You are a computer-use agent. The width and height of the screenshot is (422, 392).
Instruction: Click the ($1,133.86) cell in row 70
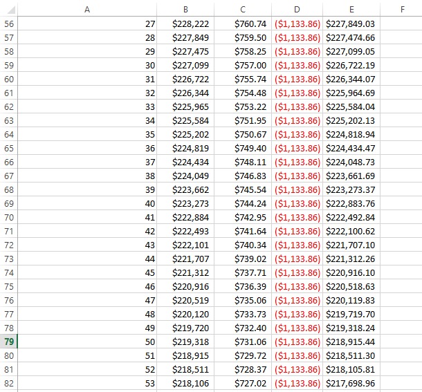click(x=297, y=217)
